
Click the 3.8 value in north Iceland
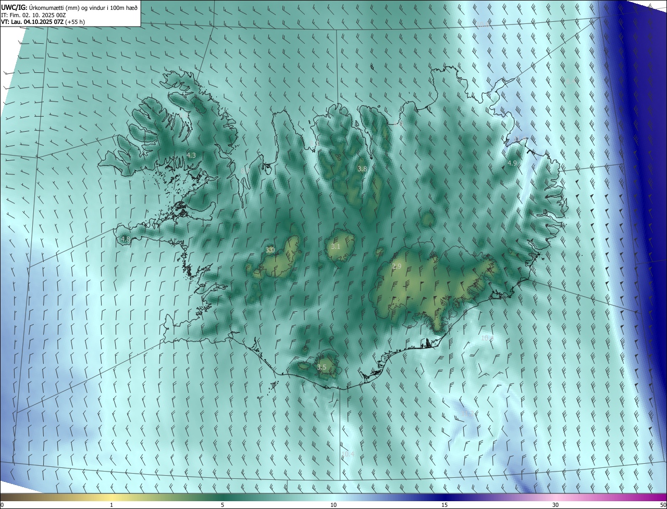362,169
